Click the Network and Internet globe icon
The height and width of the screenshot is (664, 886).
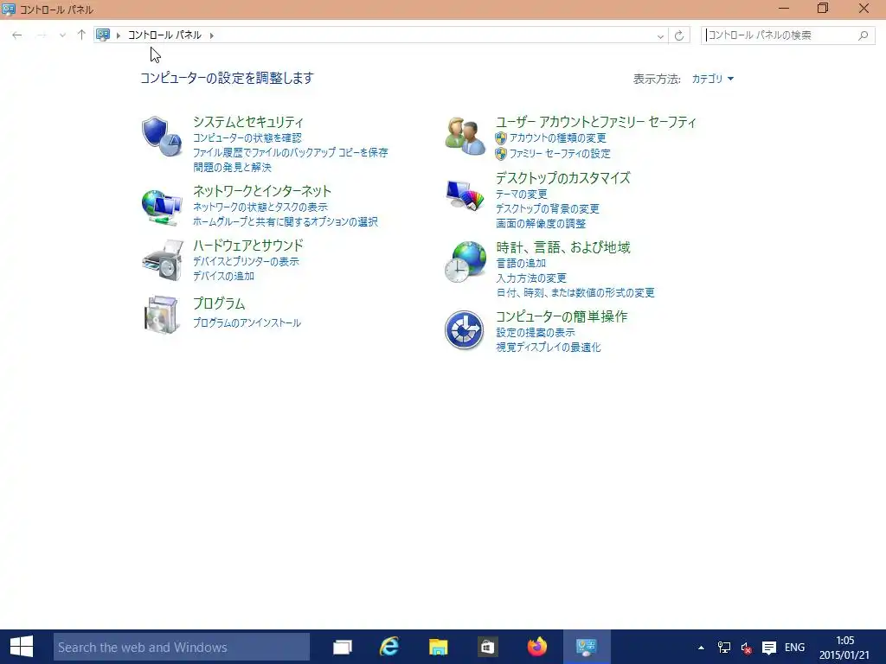[x=162, y=207]
